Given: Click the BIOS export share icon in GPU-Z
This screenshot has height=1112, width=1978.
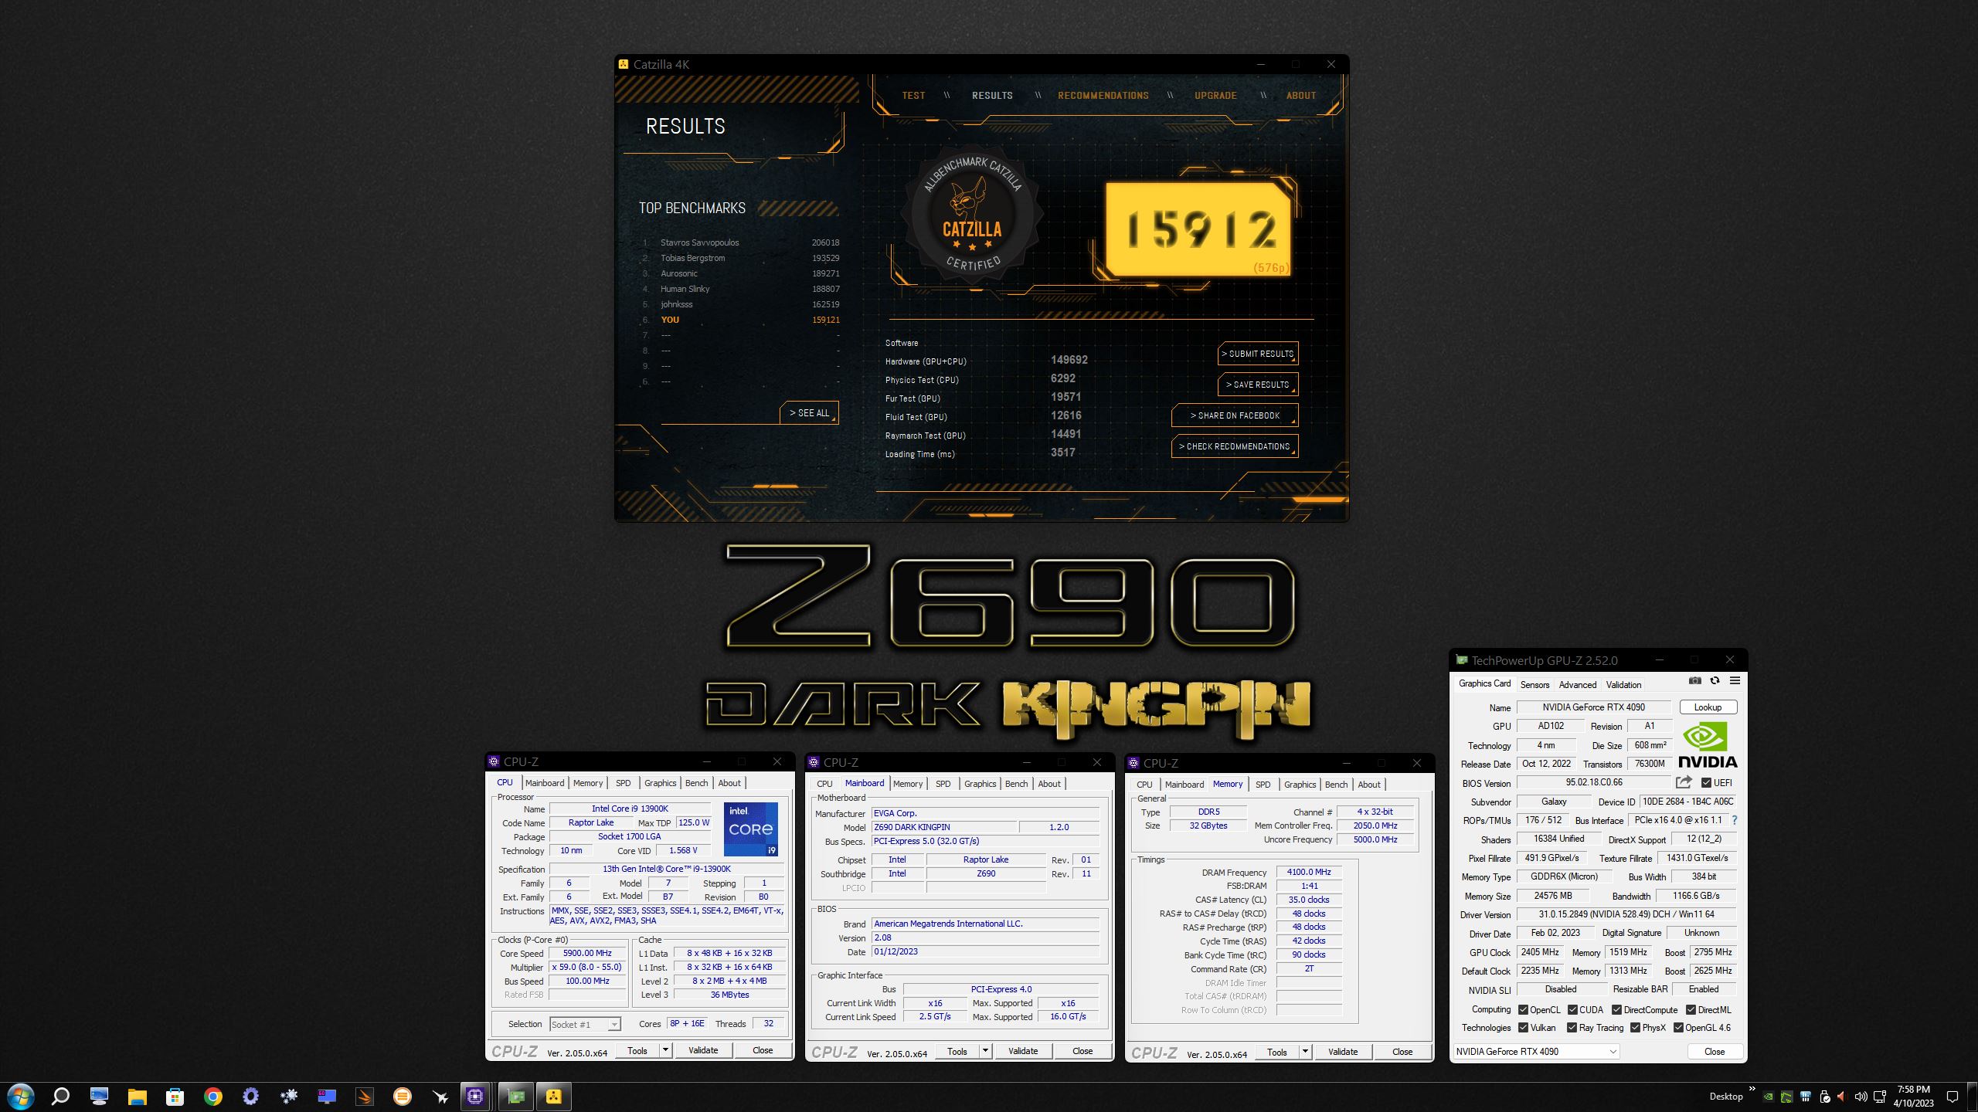Looking at the screenshot, I should pyautogui.click(x=1684, y=782).
